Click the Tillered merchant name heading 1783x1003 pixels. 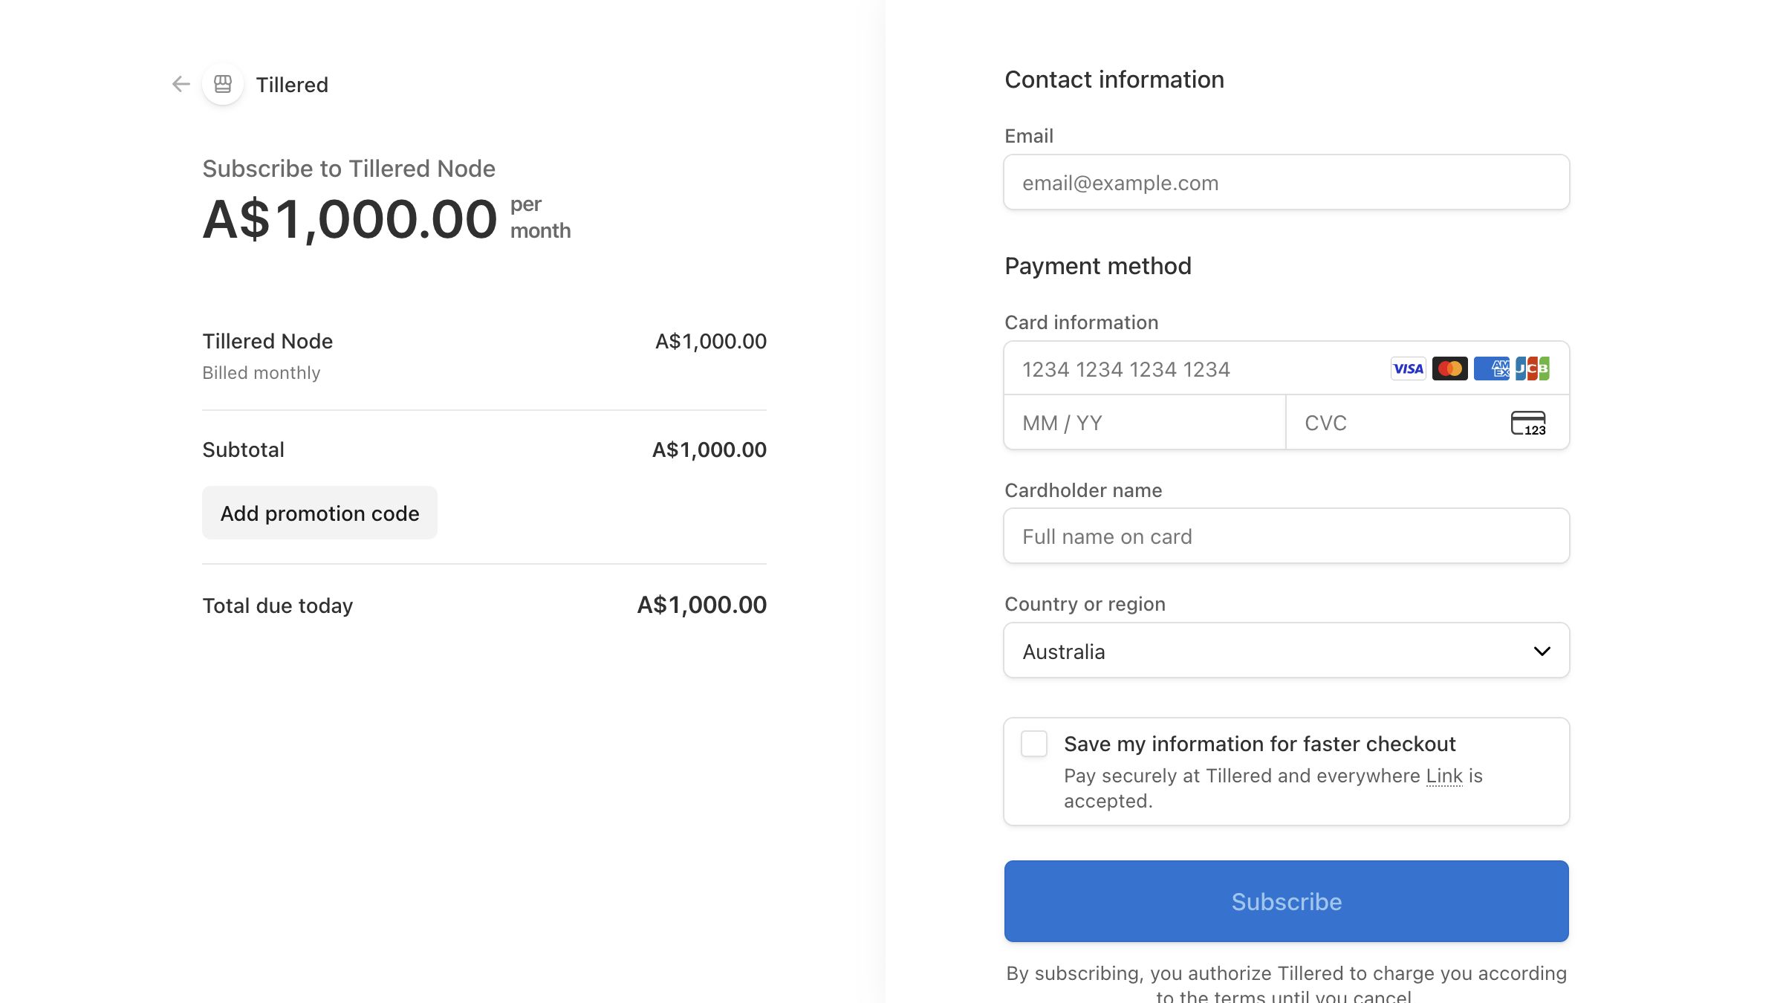[x=293, y=85]
